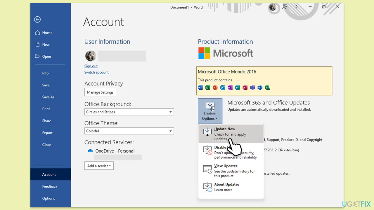Viewport: 374px width, 210px height.
Task: Click the Update Options button
Action: click(x=210, y=111)
